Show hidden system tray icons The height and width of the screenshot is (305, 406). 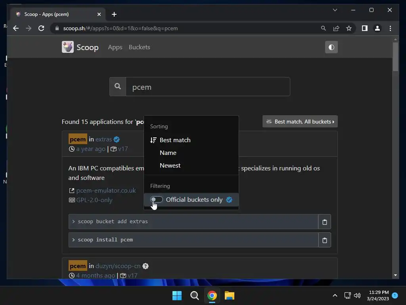335,295
